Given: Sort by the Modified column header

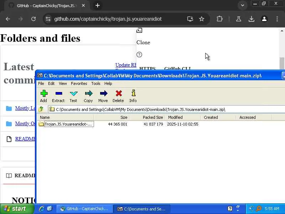Looking at the screenshot, I should coord(183,117).
